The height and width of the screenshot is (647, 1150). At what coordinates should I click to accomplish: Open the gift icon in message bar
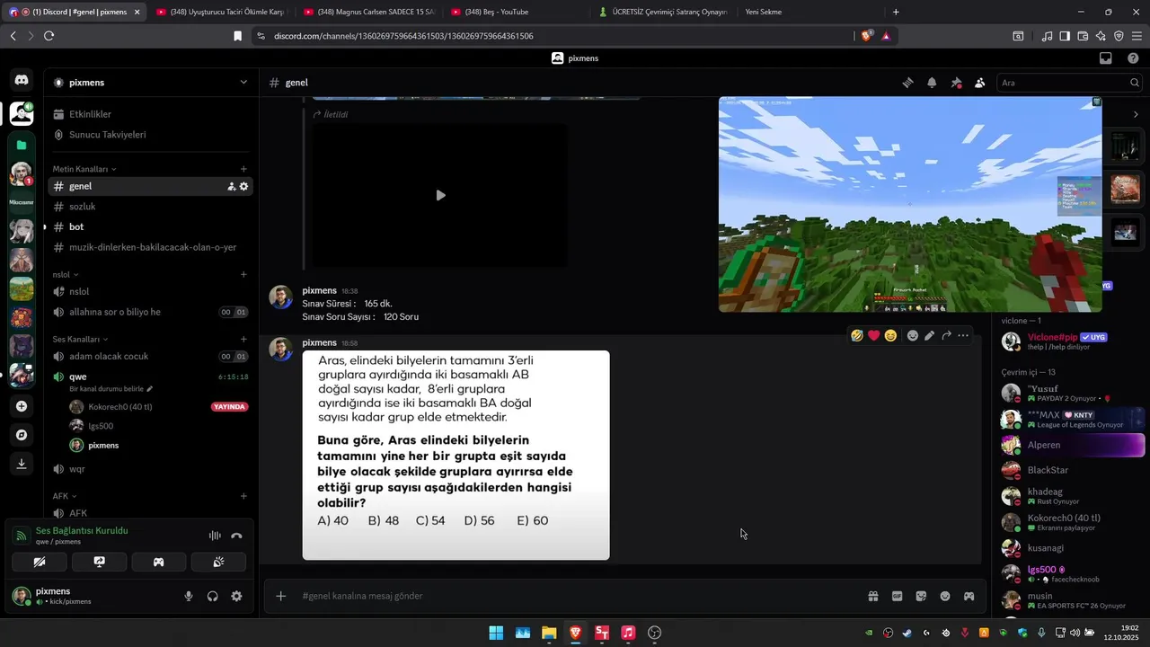point(872,596)
